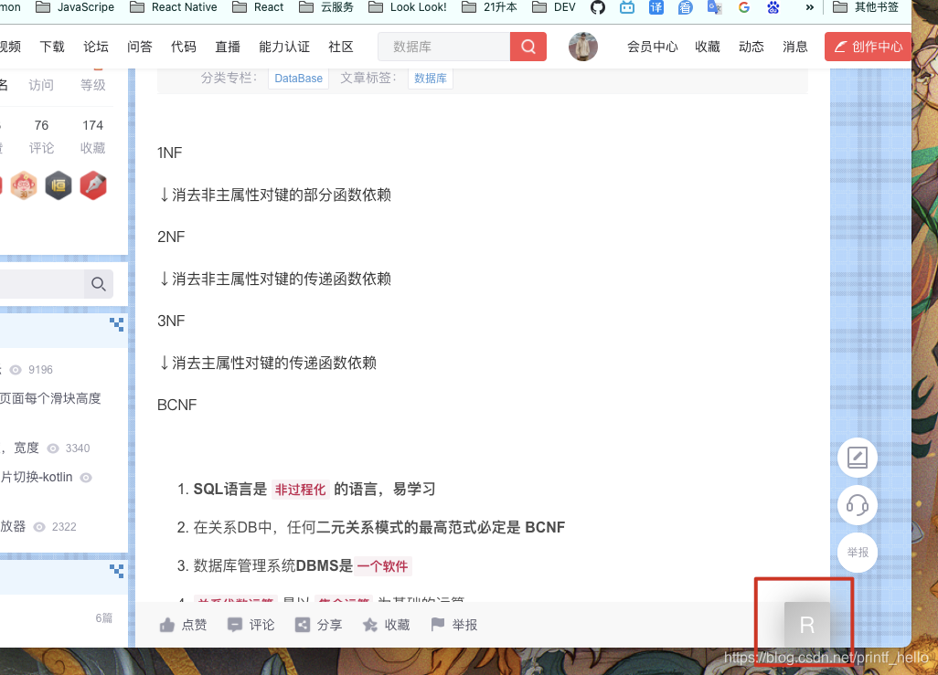The image size is (938, 675).
Task: Click the red pen medal badge
Action: 93,185
